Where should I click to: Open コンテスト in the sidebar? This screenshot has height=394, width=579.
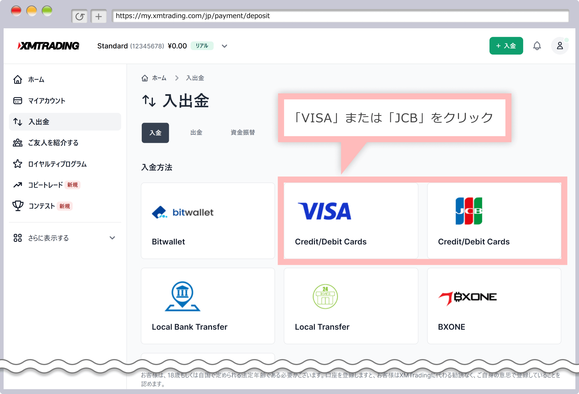pyautogui.click(x=42, y=206)
